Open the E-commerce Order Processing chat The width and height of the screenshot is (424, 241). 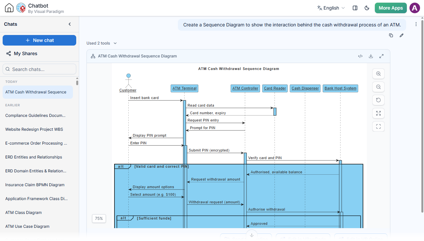38,143
